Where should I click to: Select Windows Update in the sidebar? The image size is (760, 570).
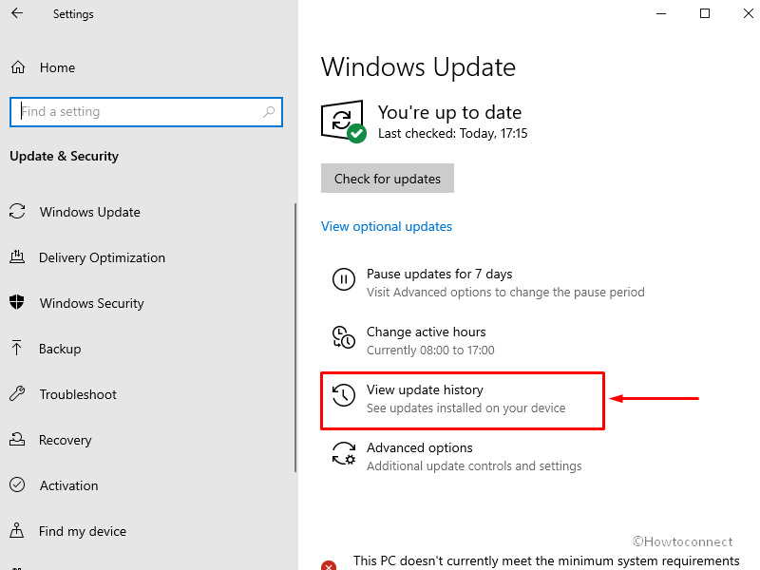(x=90, y=212)
